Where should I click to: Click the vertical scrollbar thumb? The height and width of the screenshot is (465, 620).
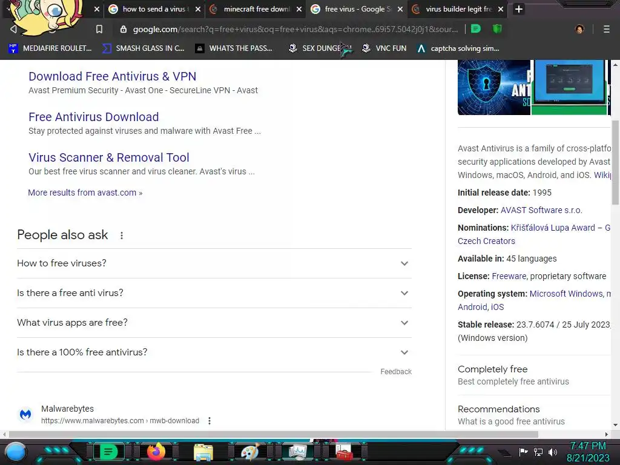click(x=615, y=162)
